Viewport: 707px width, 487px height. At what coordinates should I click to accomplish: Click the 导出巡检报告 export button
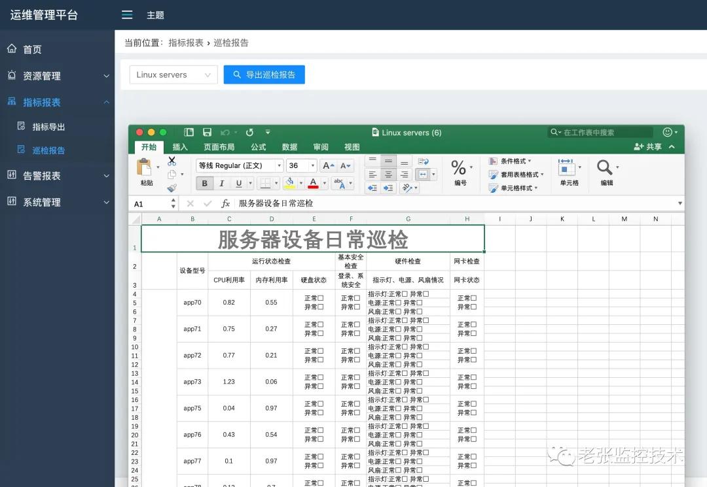(264, 75)
